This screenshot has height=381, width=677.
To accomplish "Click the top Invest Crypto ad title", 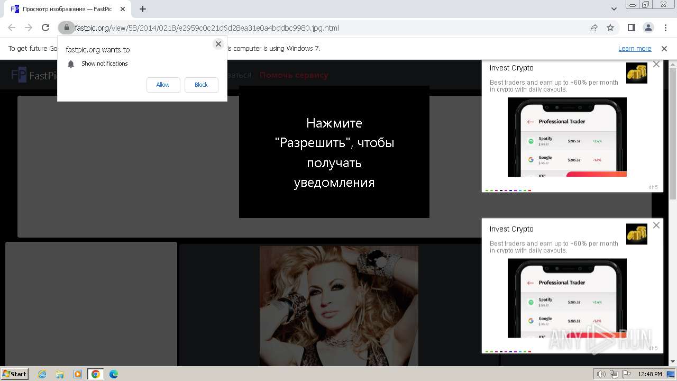I will (511, 68).
